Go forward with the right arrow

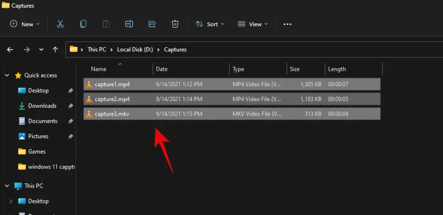27,50
